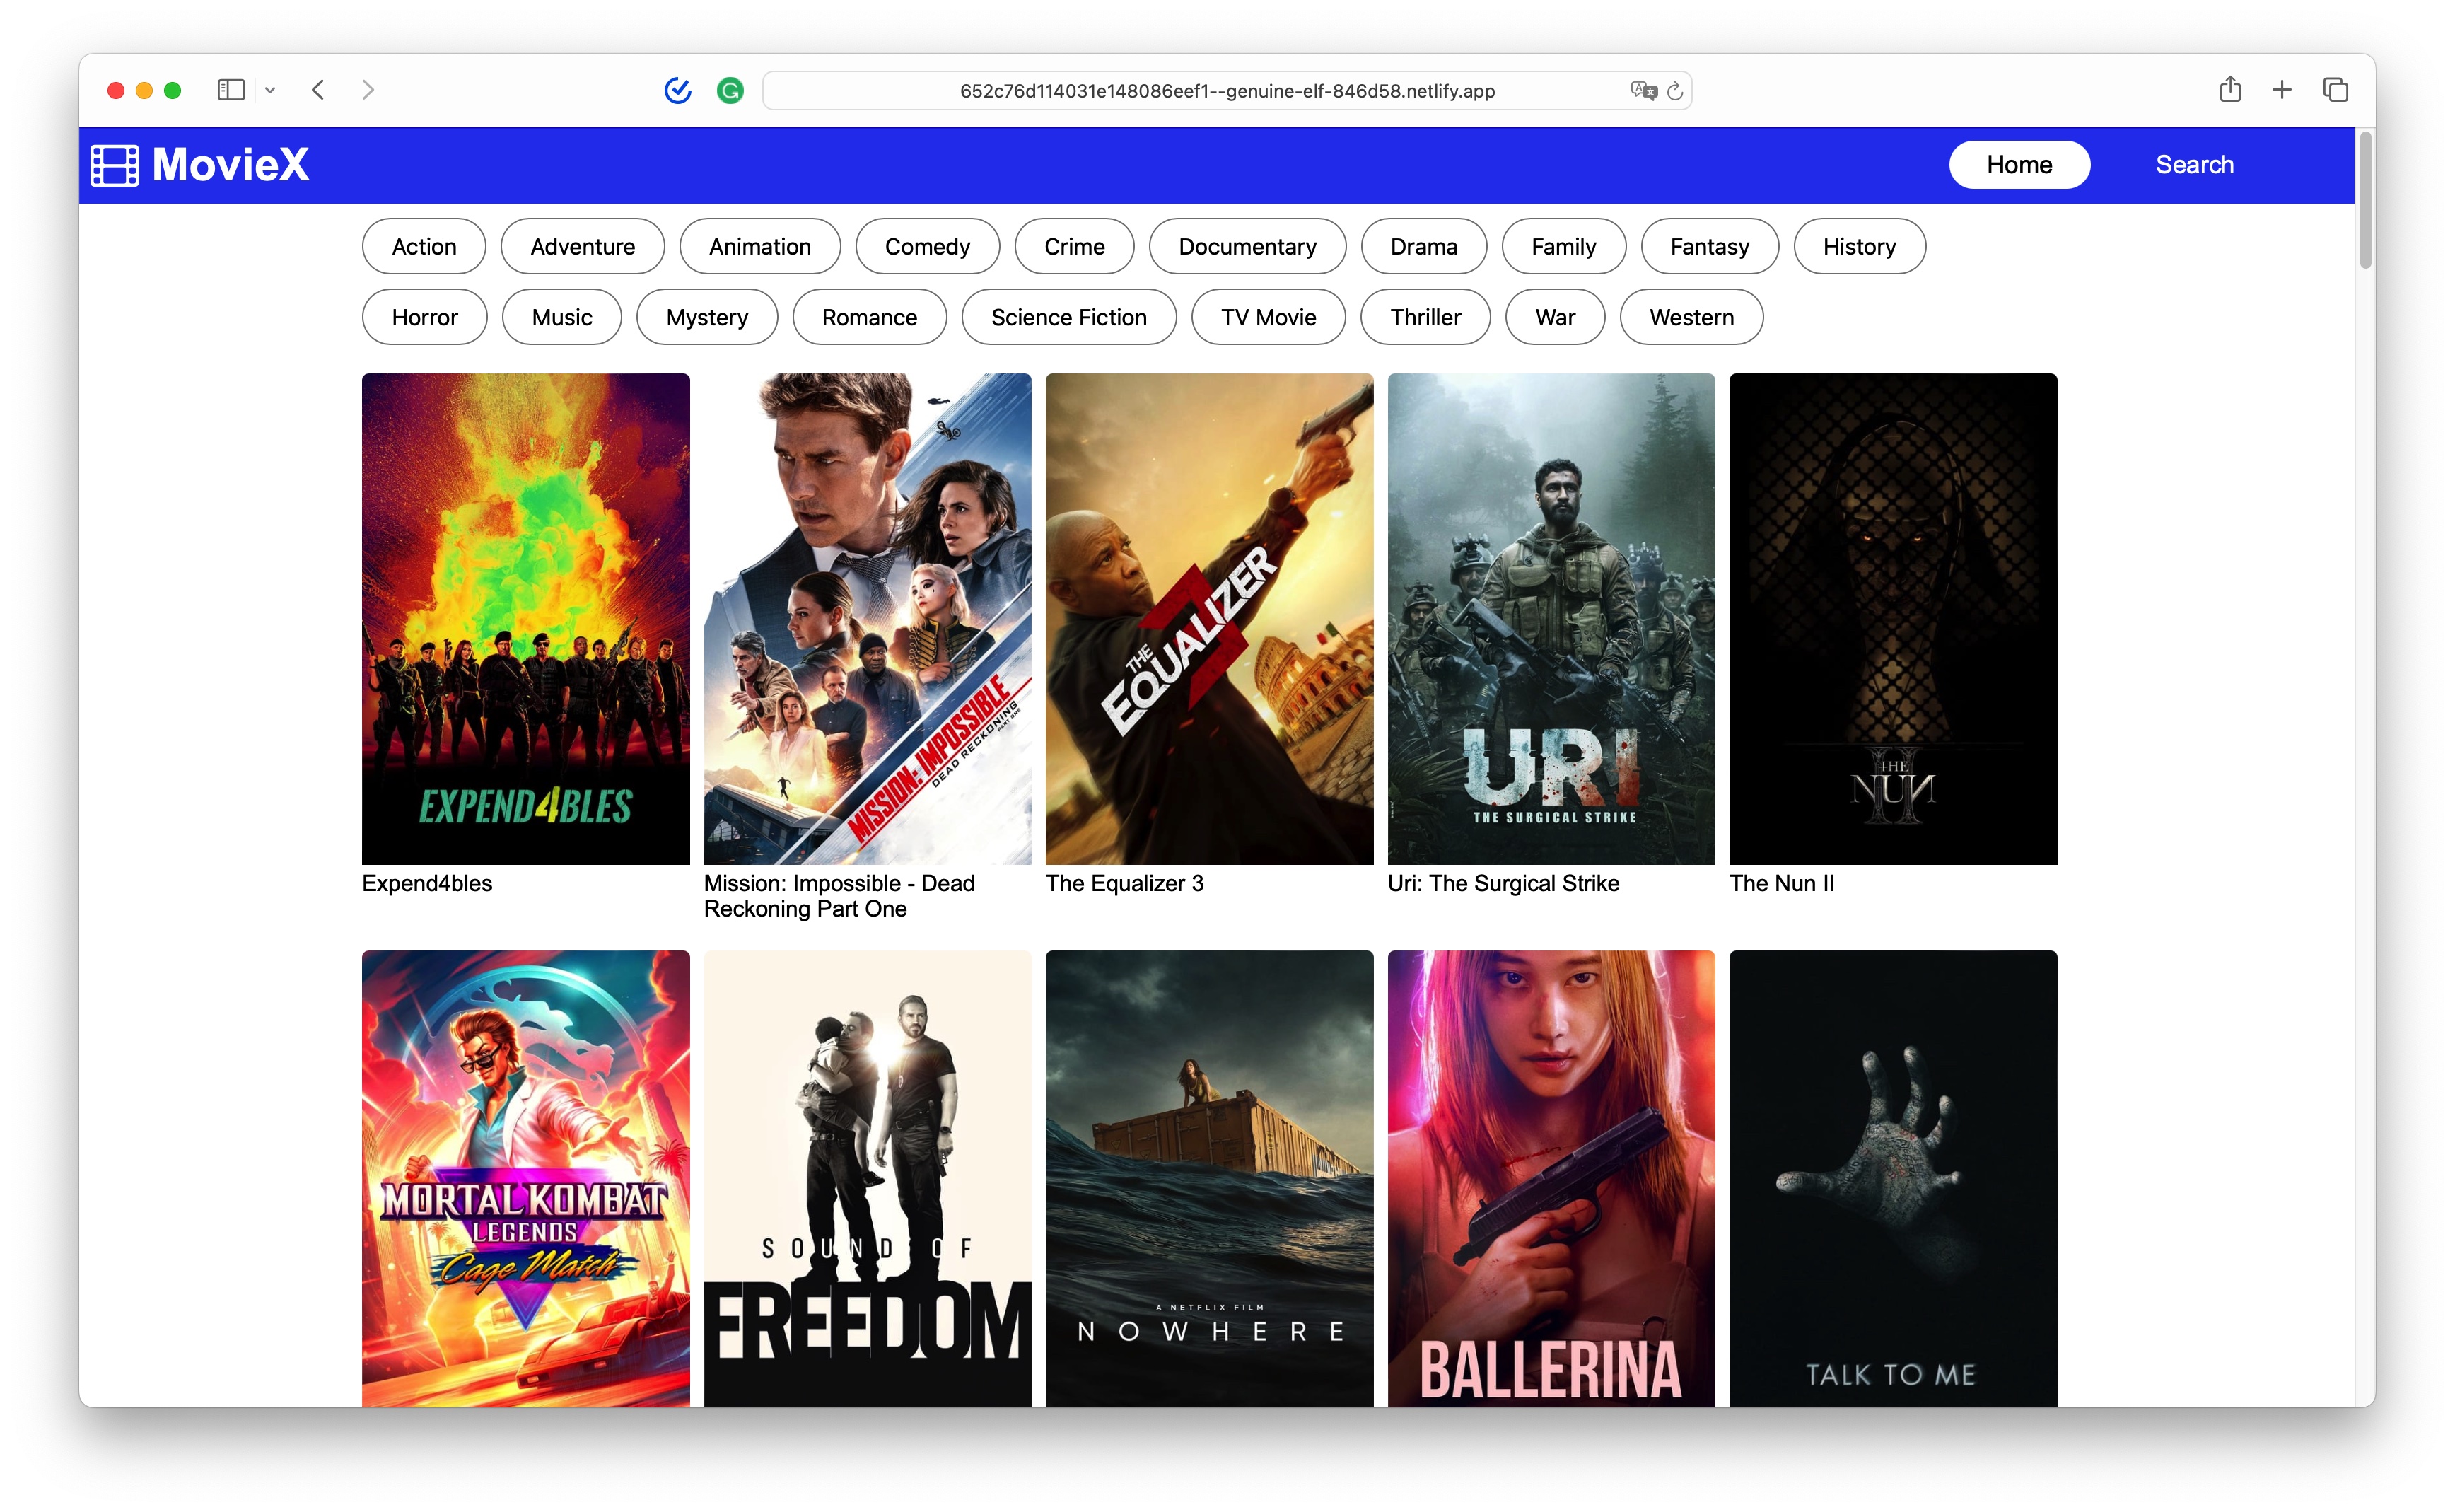Click the blue checkmark extension icon
The image size is (2455, 1512).
(x=677, y=90)
